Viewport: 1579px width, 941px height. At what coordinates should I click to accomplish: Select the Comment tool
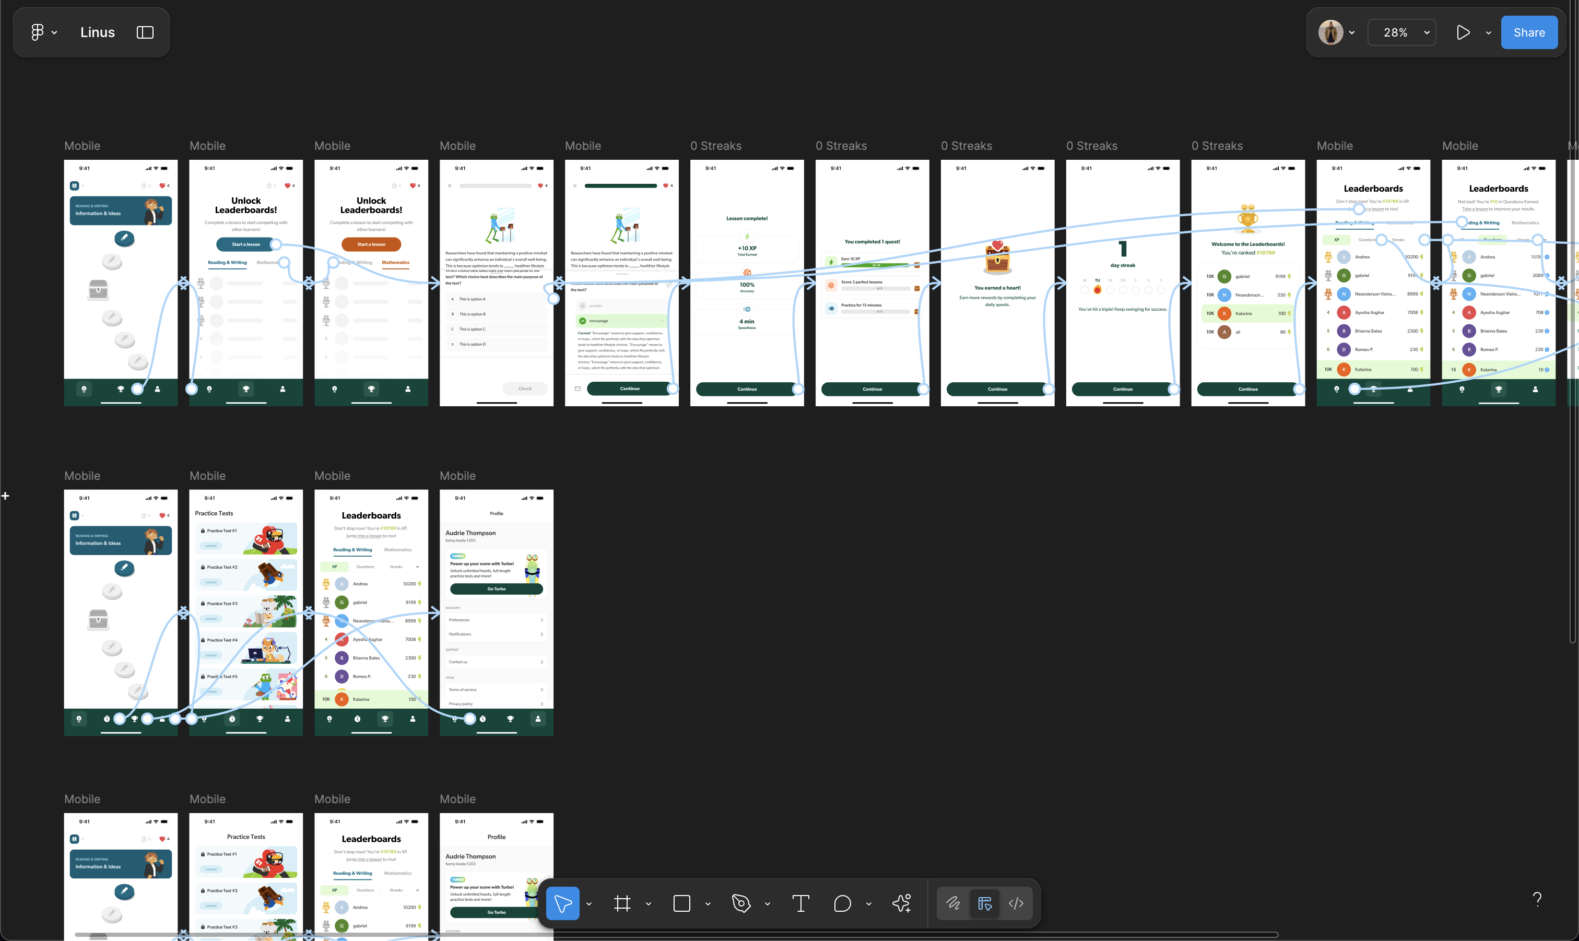point(842,903)
